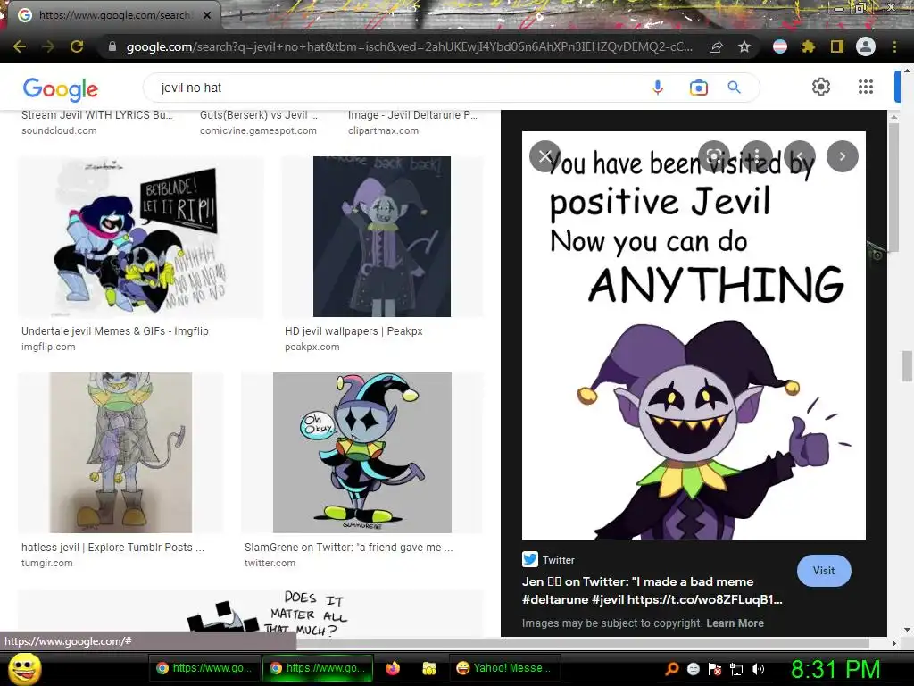Open the 'Jen on Twitter: I made a bad meme' link
Image resolution: width=914 pixels, height=686 pixels.
click(652, 590)
